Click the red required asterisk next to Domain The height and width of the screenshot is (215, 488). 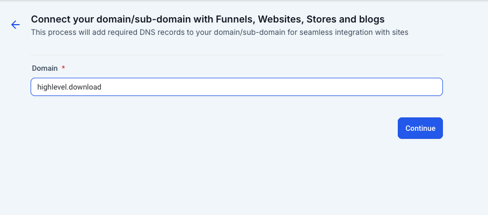63,68
